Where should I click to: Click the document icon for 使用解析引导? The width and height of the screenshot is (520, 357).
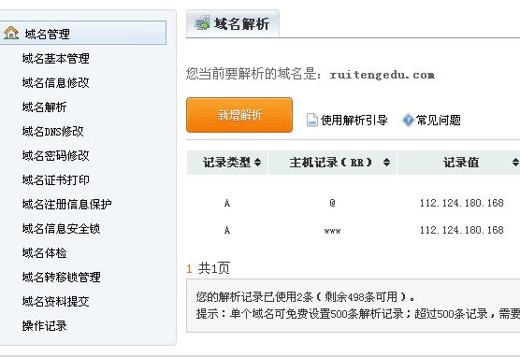[x=311, y=120]
